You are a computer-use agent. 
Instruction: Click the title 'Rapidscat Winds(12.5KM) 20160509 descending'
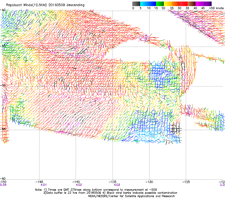[x=45, y=5]
